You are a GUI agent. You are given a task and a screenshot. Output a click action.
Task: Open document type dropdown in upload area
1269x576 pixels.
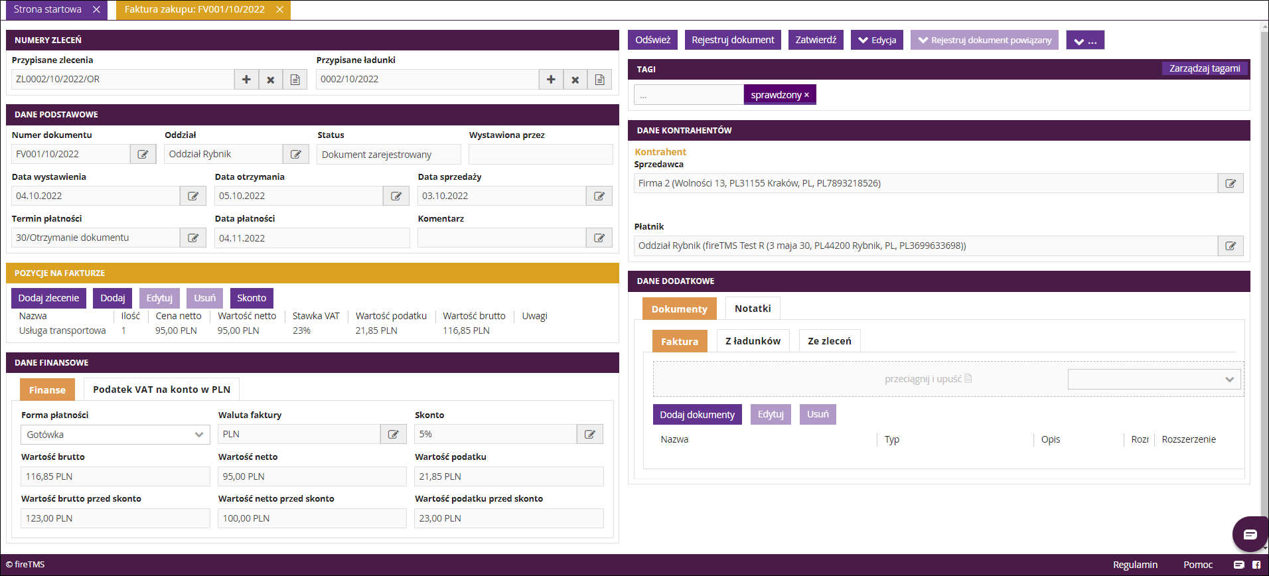click(1154, 380)
